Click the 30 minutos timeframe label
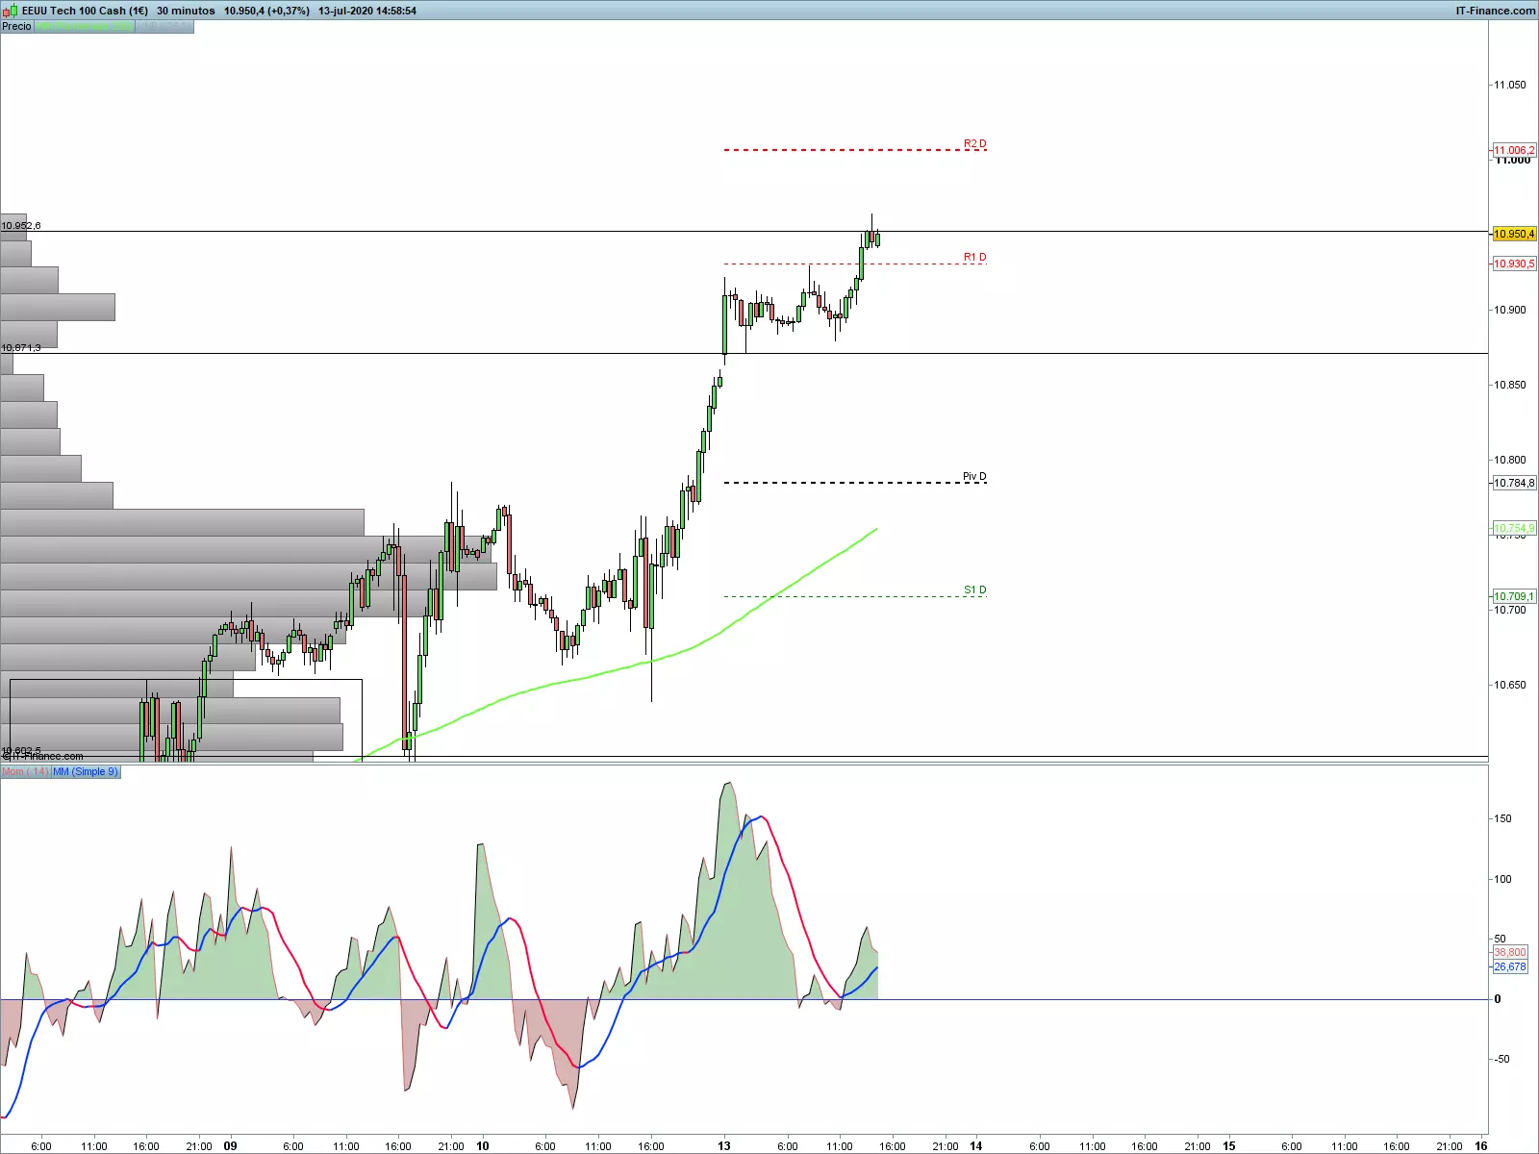Viewport: 1539px width, 1154px height. 186,11
